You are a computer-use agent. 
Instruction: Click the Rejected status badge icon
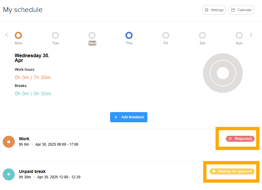point(230,139)
